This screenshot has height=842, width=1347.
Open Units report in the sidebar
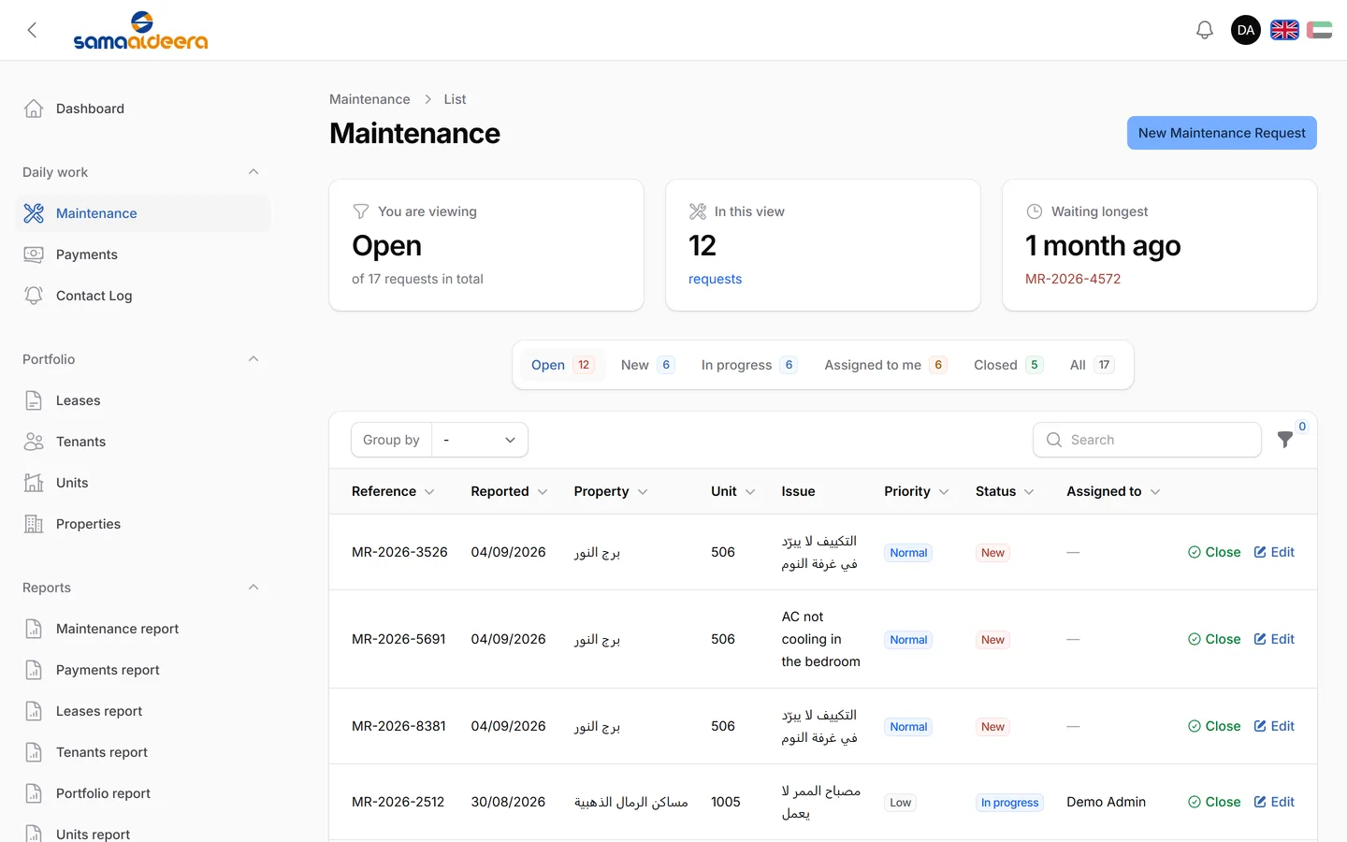[x=142, y=833]
